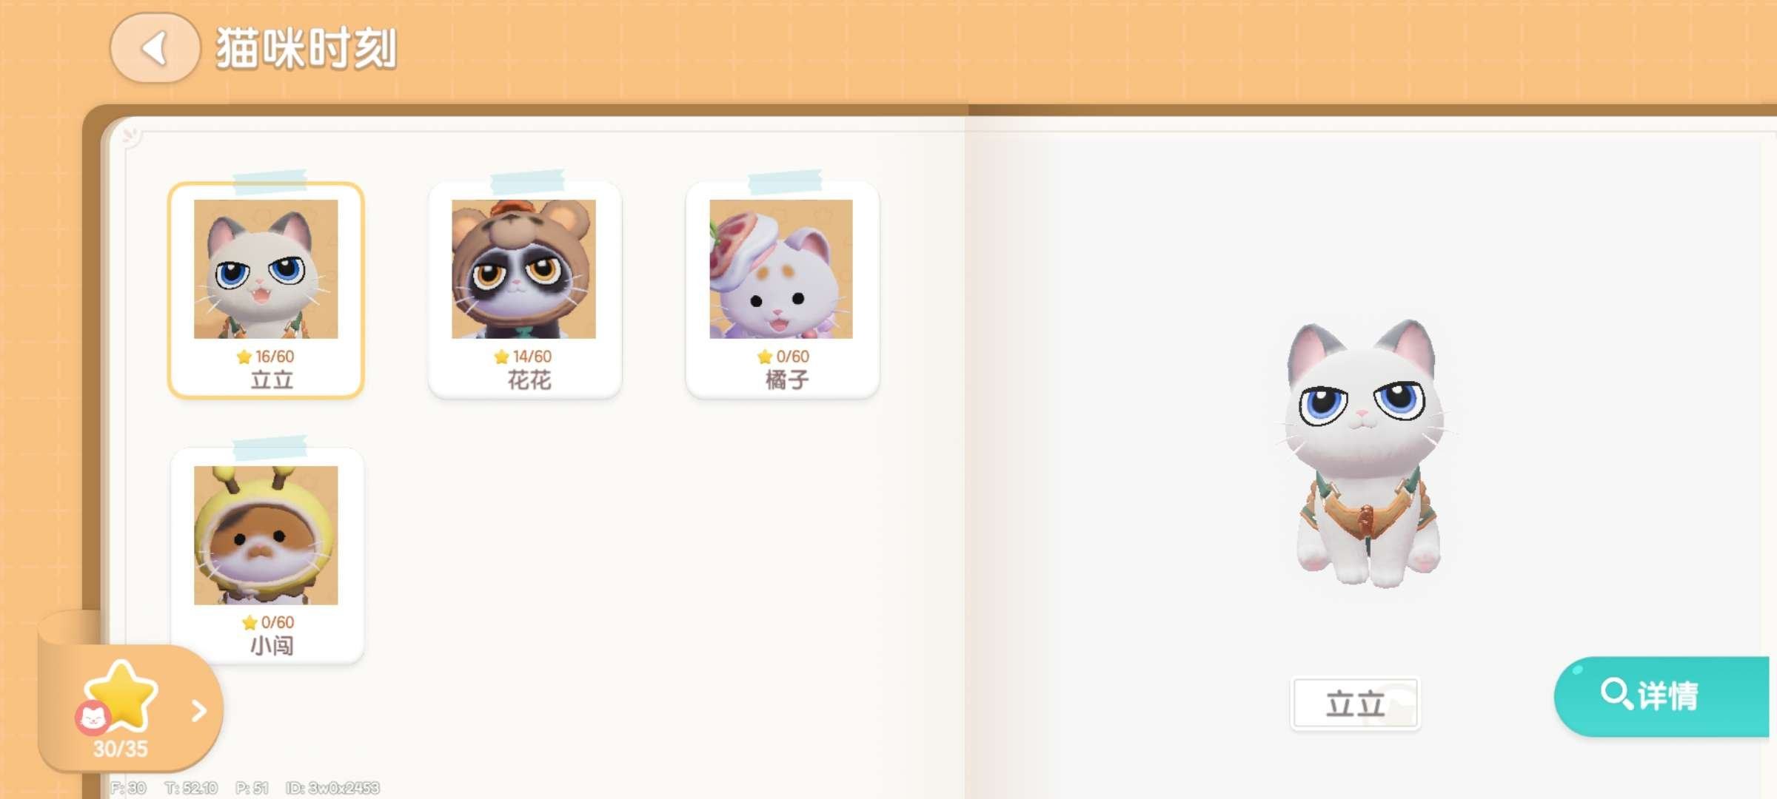
Task: Click the 猫咪时刻 page title
Action: point(307,49)
